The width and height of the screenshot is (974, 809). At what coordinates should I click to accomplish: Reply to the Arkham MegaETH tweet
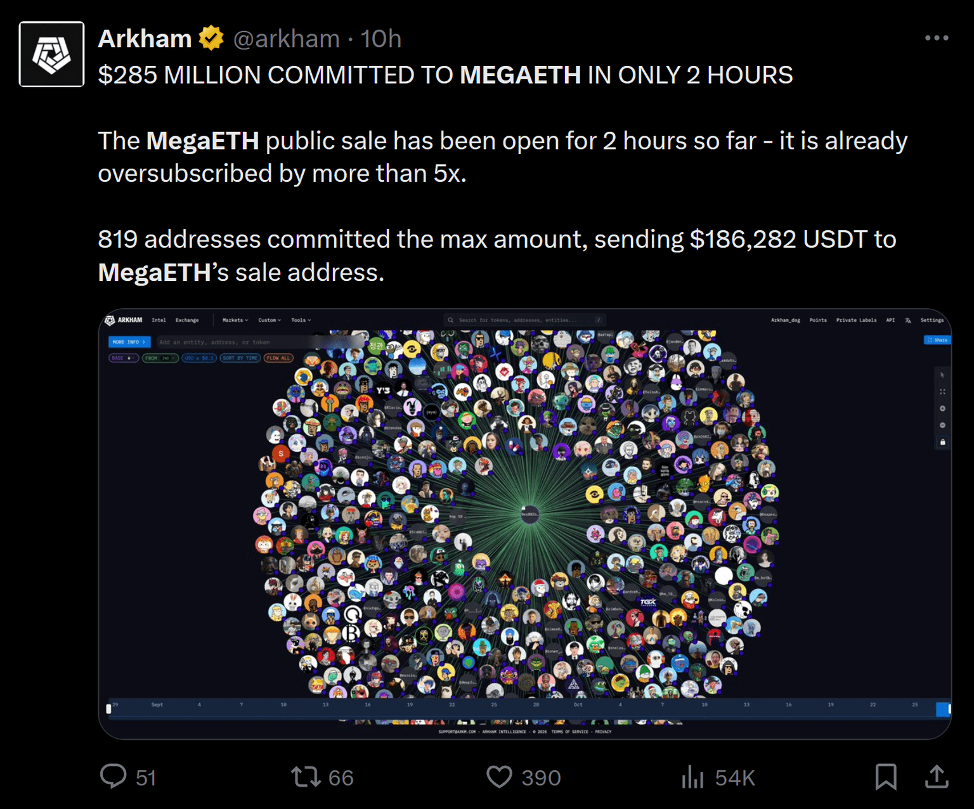(114, 777)
